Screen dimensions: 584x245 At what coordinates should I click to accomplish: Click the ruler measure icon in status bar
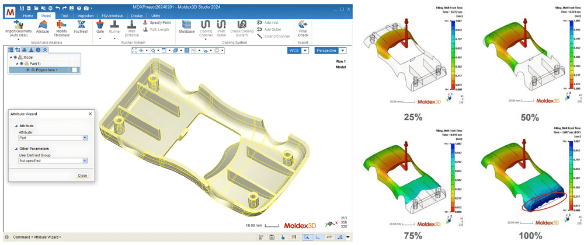[318, 237]
